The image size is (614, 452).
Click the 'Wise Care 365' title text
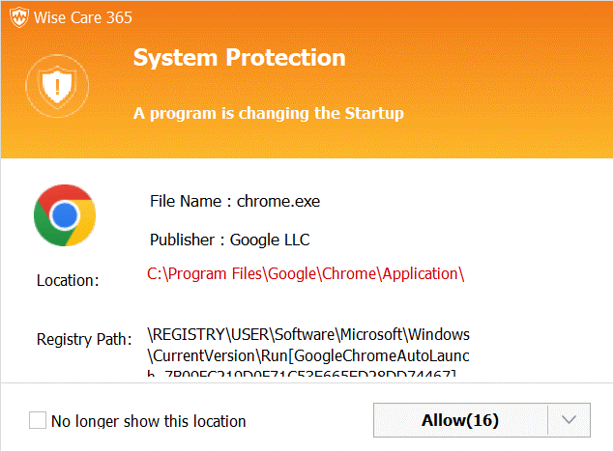[x=83, y=17]
